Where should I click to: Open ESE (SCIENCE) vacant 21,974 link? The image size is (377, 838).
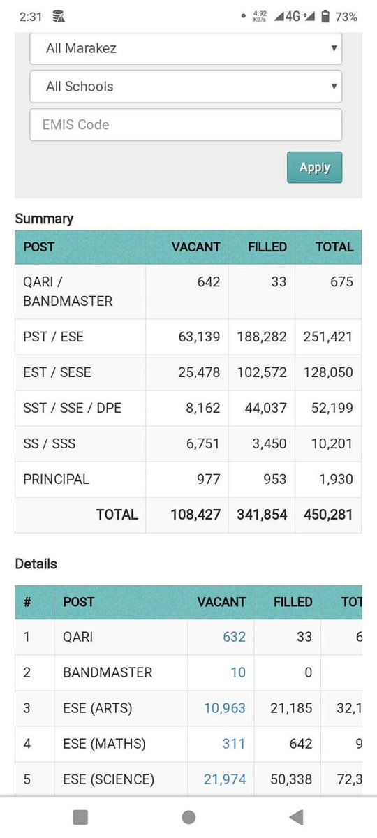coord(225,779)
